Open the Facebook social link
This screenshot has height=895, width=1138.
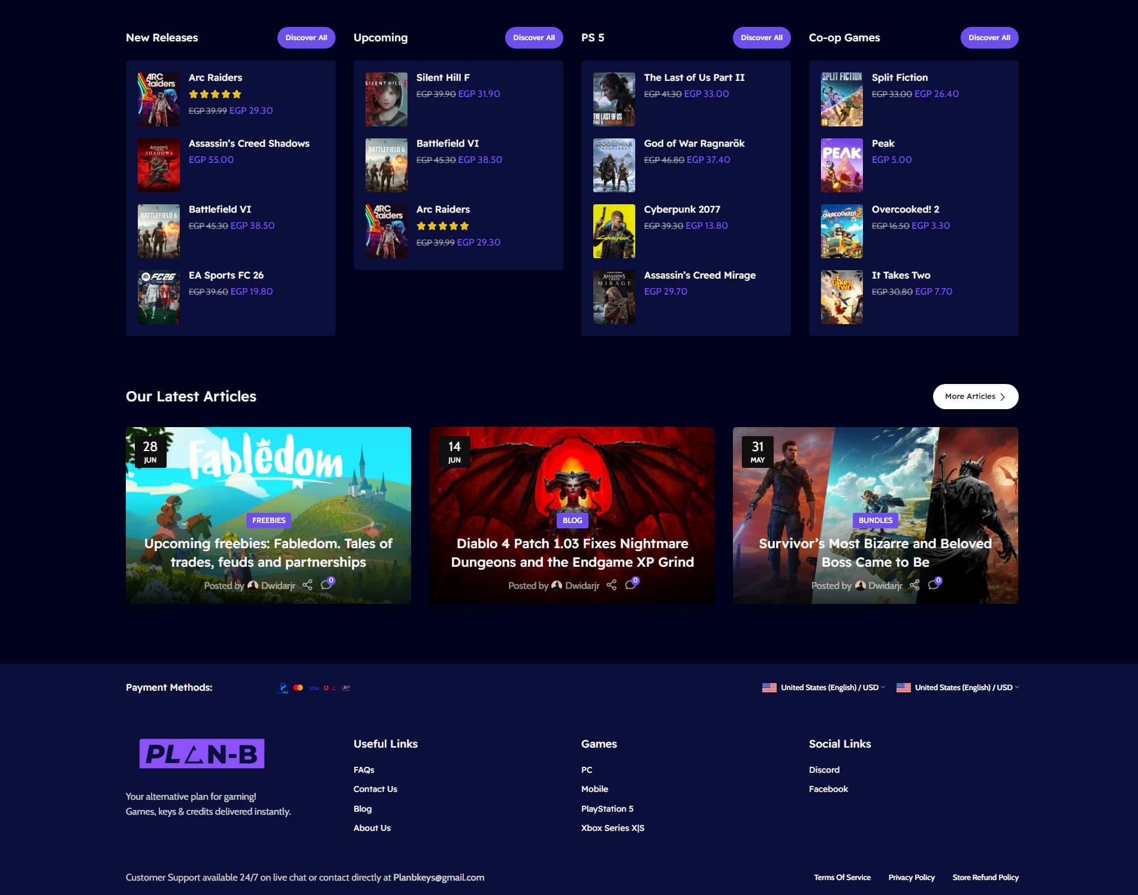[x=828, y=789]
